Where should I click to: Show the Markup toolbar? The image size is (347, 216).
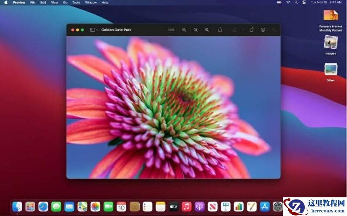[263, 30]
